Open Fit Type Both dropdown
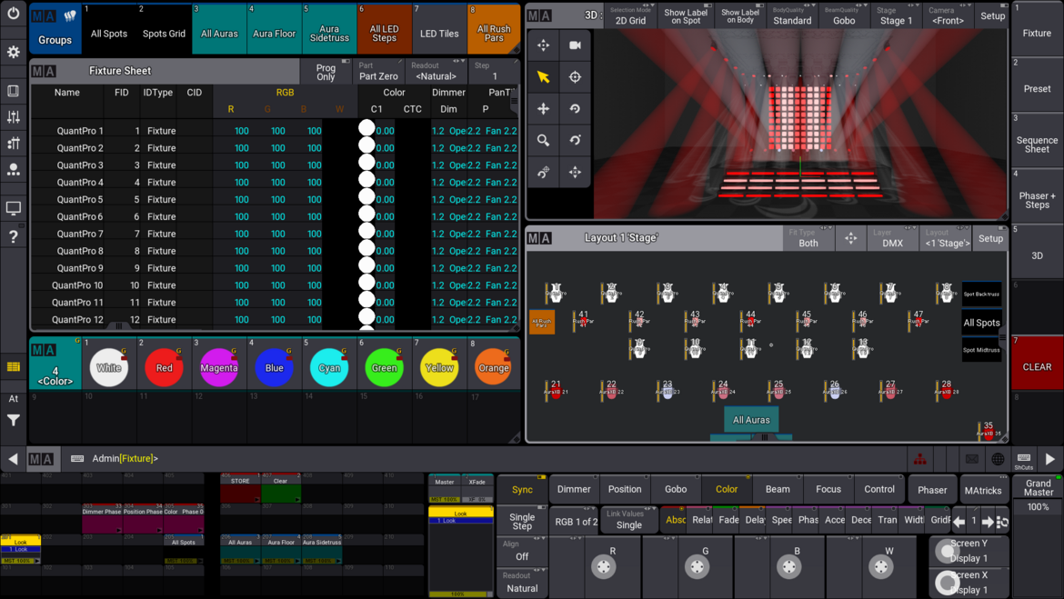 [808, 238]
